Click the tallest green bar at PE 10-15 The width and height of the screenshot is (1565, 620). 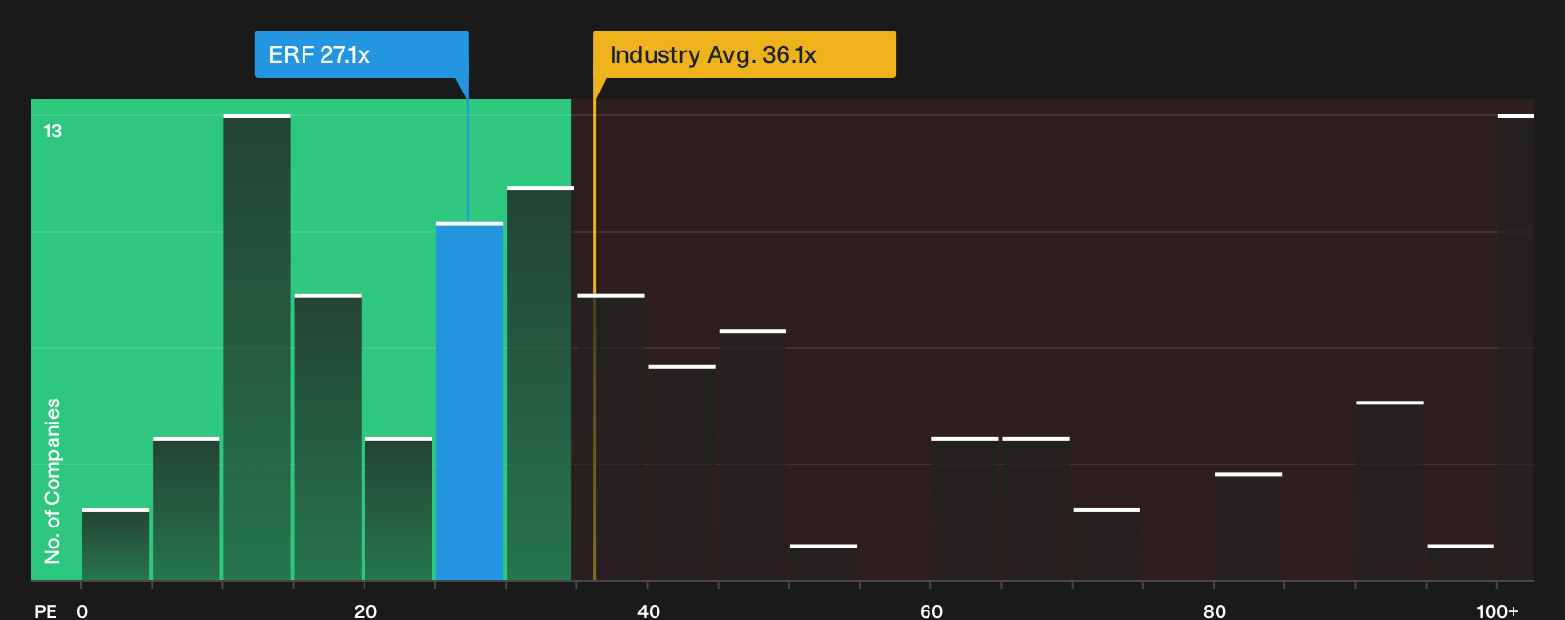pyautogui.click(x=258, y=347)
